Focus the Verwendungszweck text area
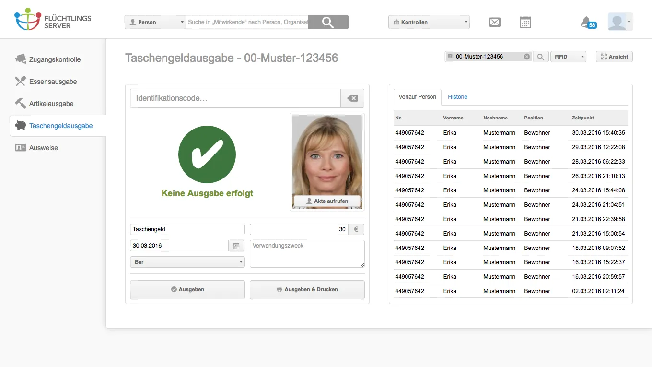 click(x=307, y=254)
